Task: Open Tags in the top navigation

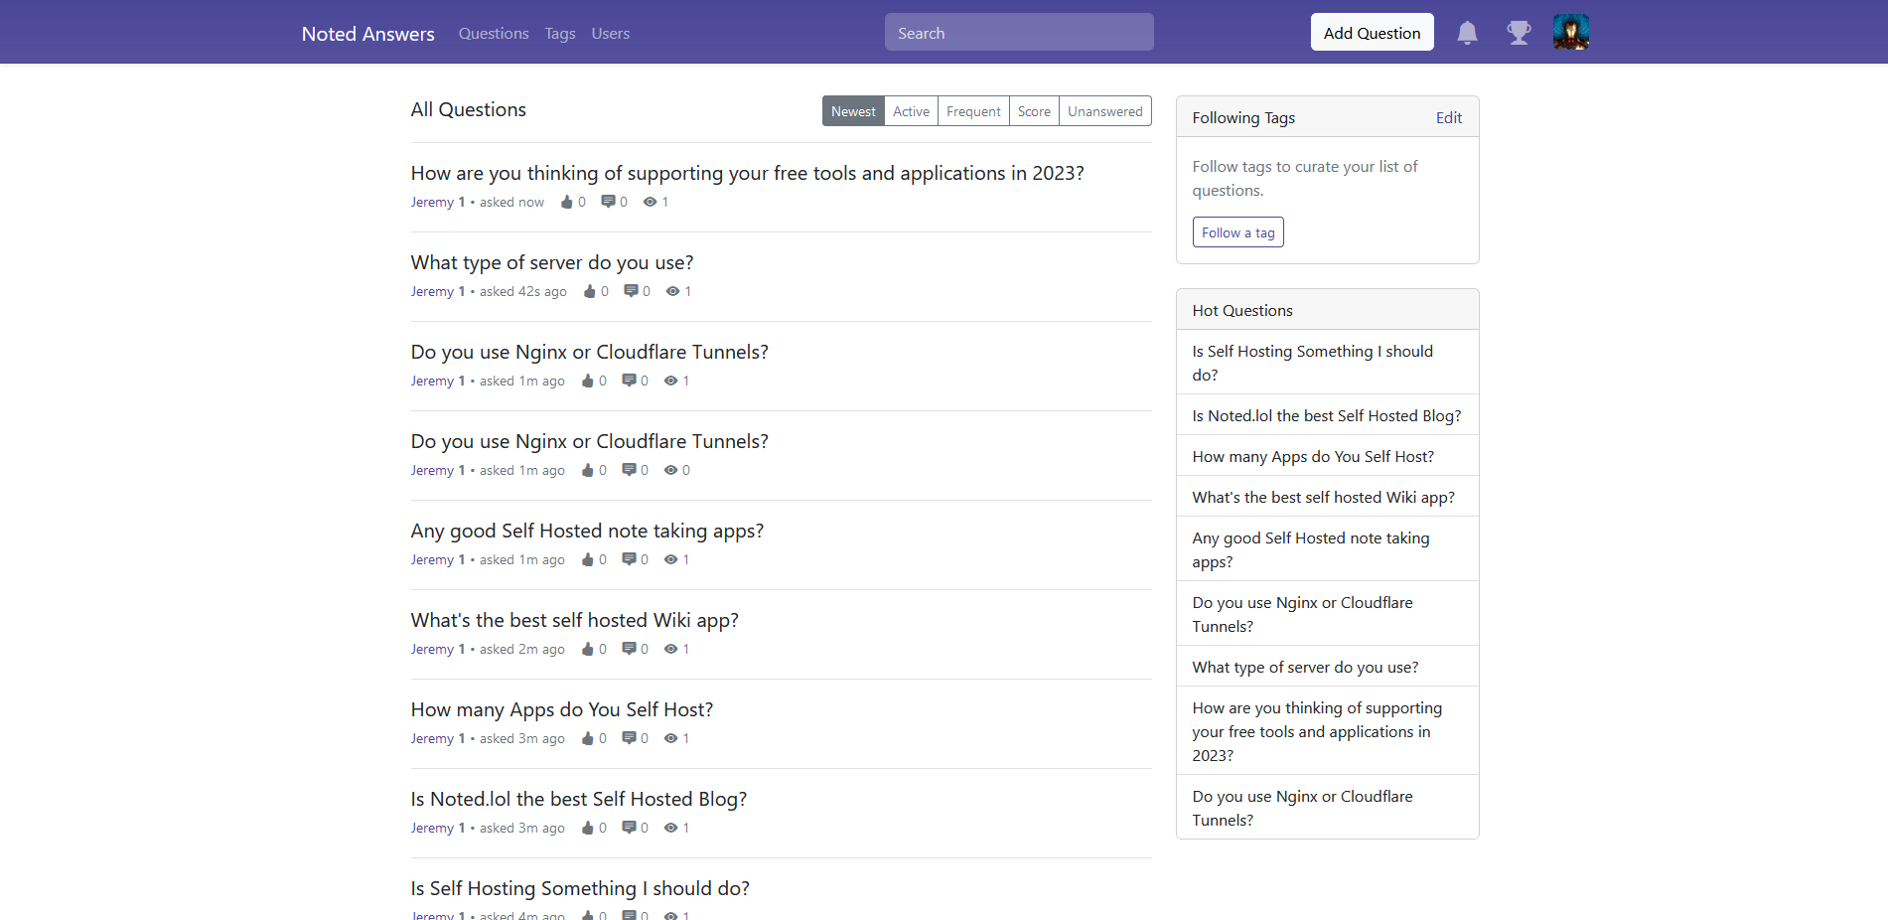Action: pos(560,34)
